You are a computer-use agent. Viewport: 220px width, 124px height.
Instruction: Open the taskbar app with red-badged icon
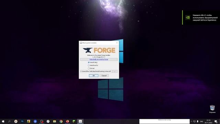(x=42, y=121)
